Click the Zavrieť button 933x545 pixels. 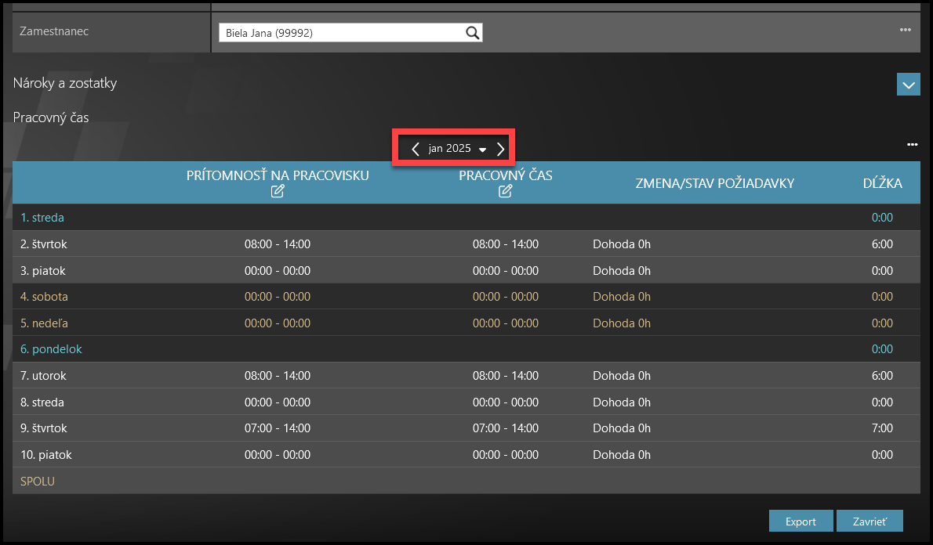pyautogui.click(x=869, y=522)
